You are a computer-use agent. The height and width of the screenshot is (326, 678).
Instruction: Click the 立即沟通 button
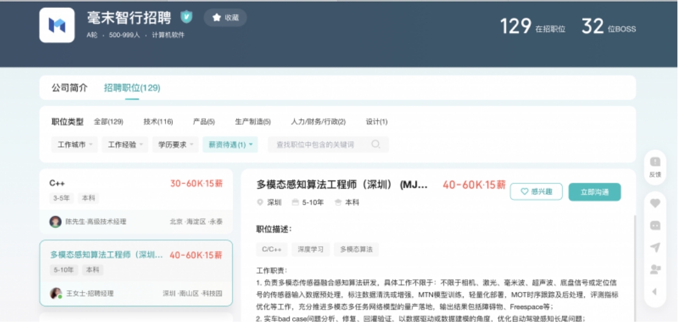[x=594, y=192]
